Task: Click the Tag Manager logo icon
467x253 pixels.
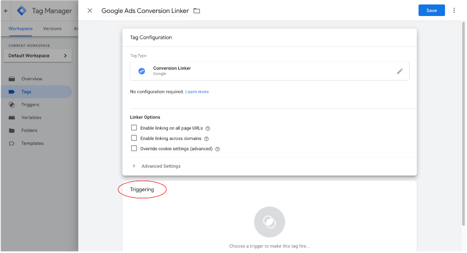Action: click(22, 10)
